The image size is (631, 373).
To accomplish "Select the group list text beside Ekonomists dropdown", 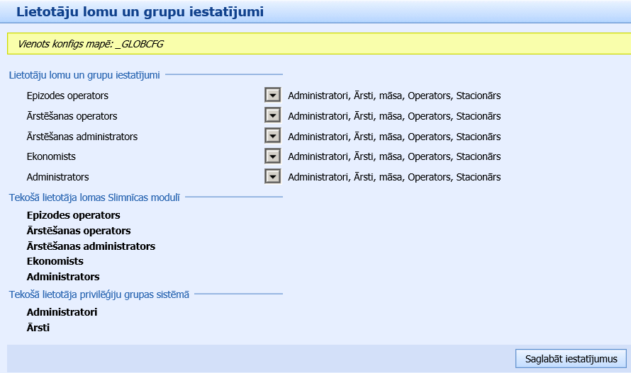I will point(394,156).
